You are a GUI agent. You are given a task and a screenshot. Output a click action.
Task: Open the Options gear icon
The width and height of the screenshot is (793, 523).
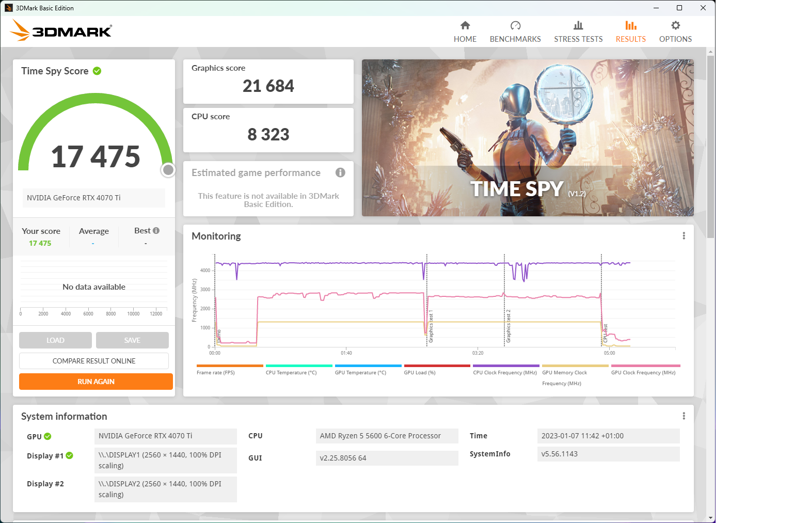[675, 25]
